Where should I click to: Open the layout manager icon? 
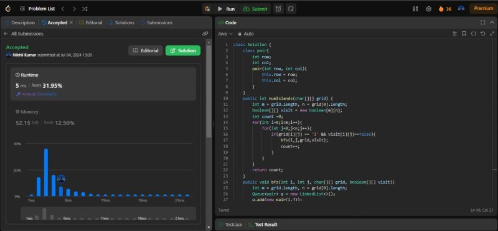[x=415, y=9]
